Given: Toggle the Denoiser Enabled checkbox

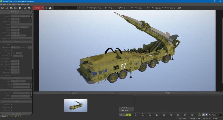Looking at the screenshot, I should [11, 44].
